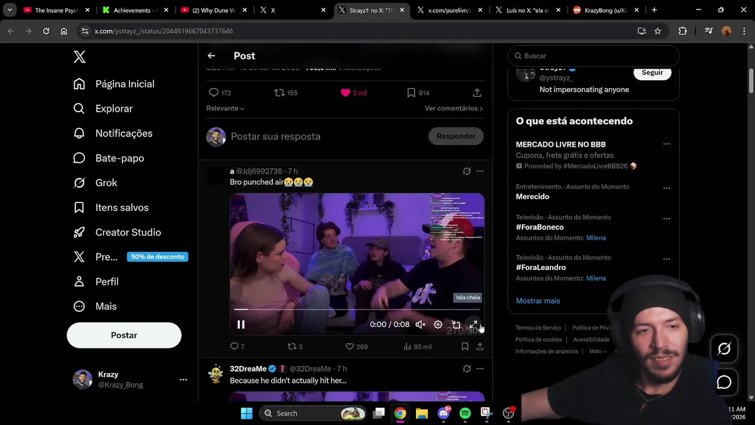The image size is (755, 425).
Task: Pause the playing video
Action: pyautogui.click(x=241, y=324)
